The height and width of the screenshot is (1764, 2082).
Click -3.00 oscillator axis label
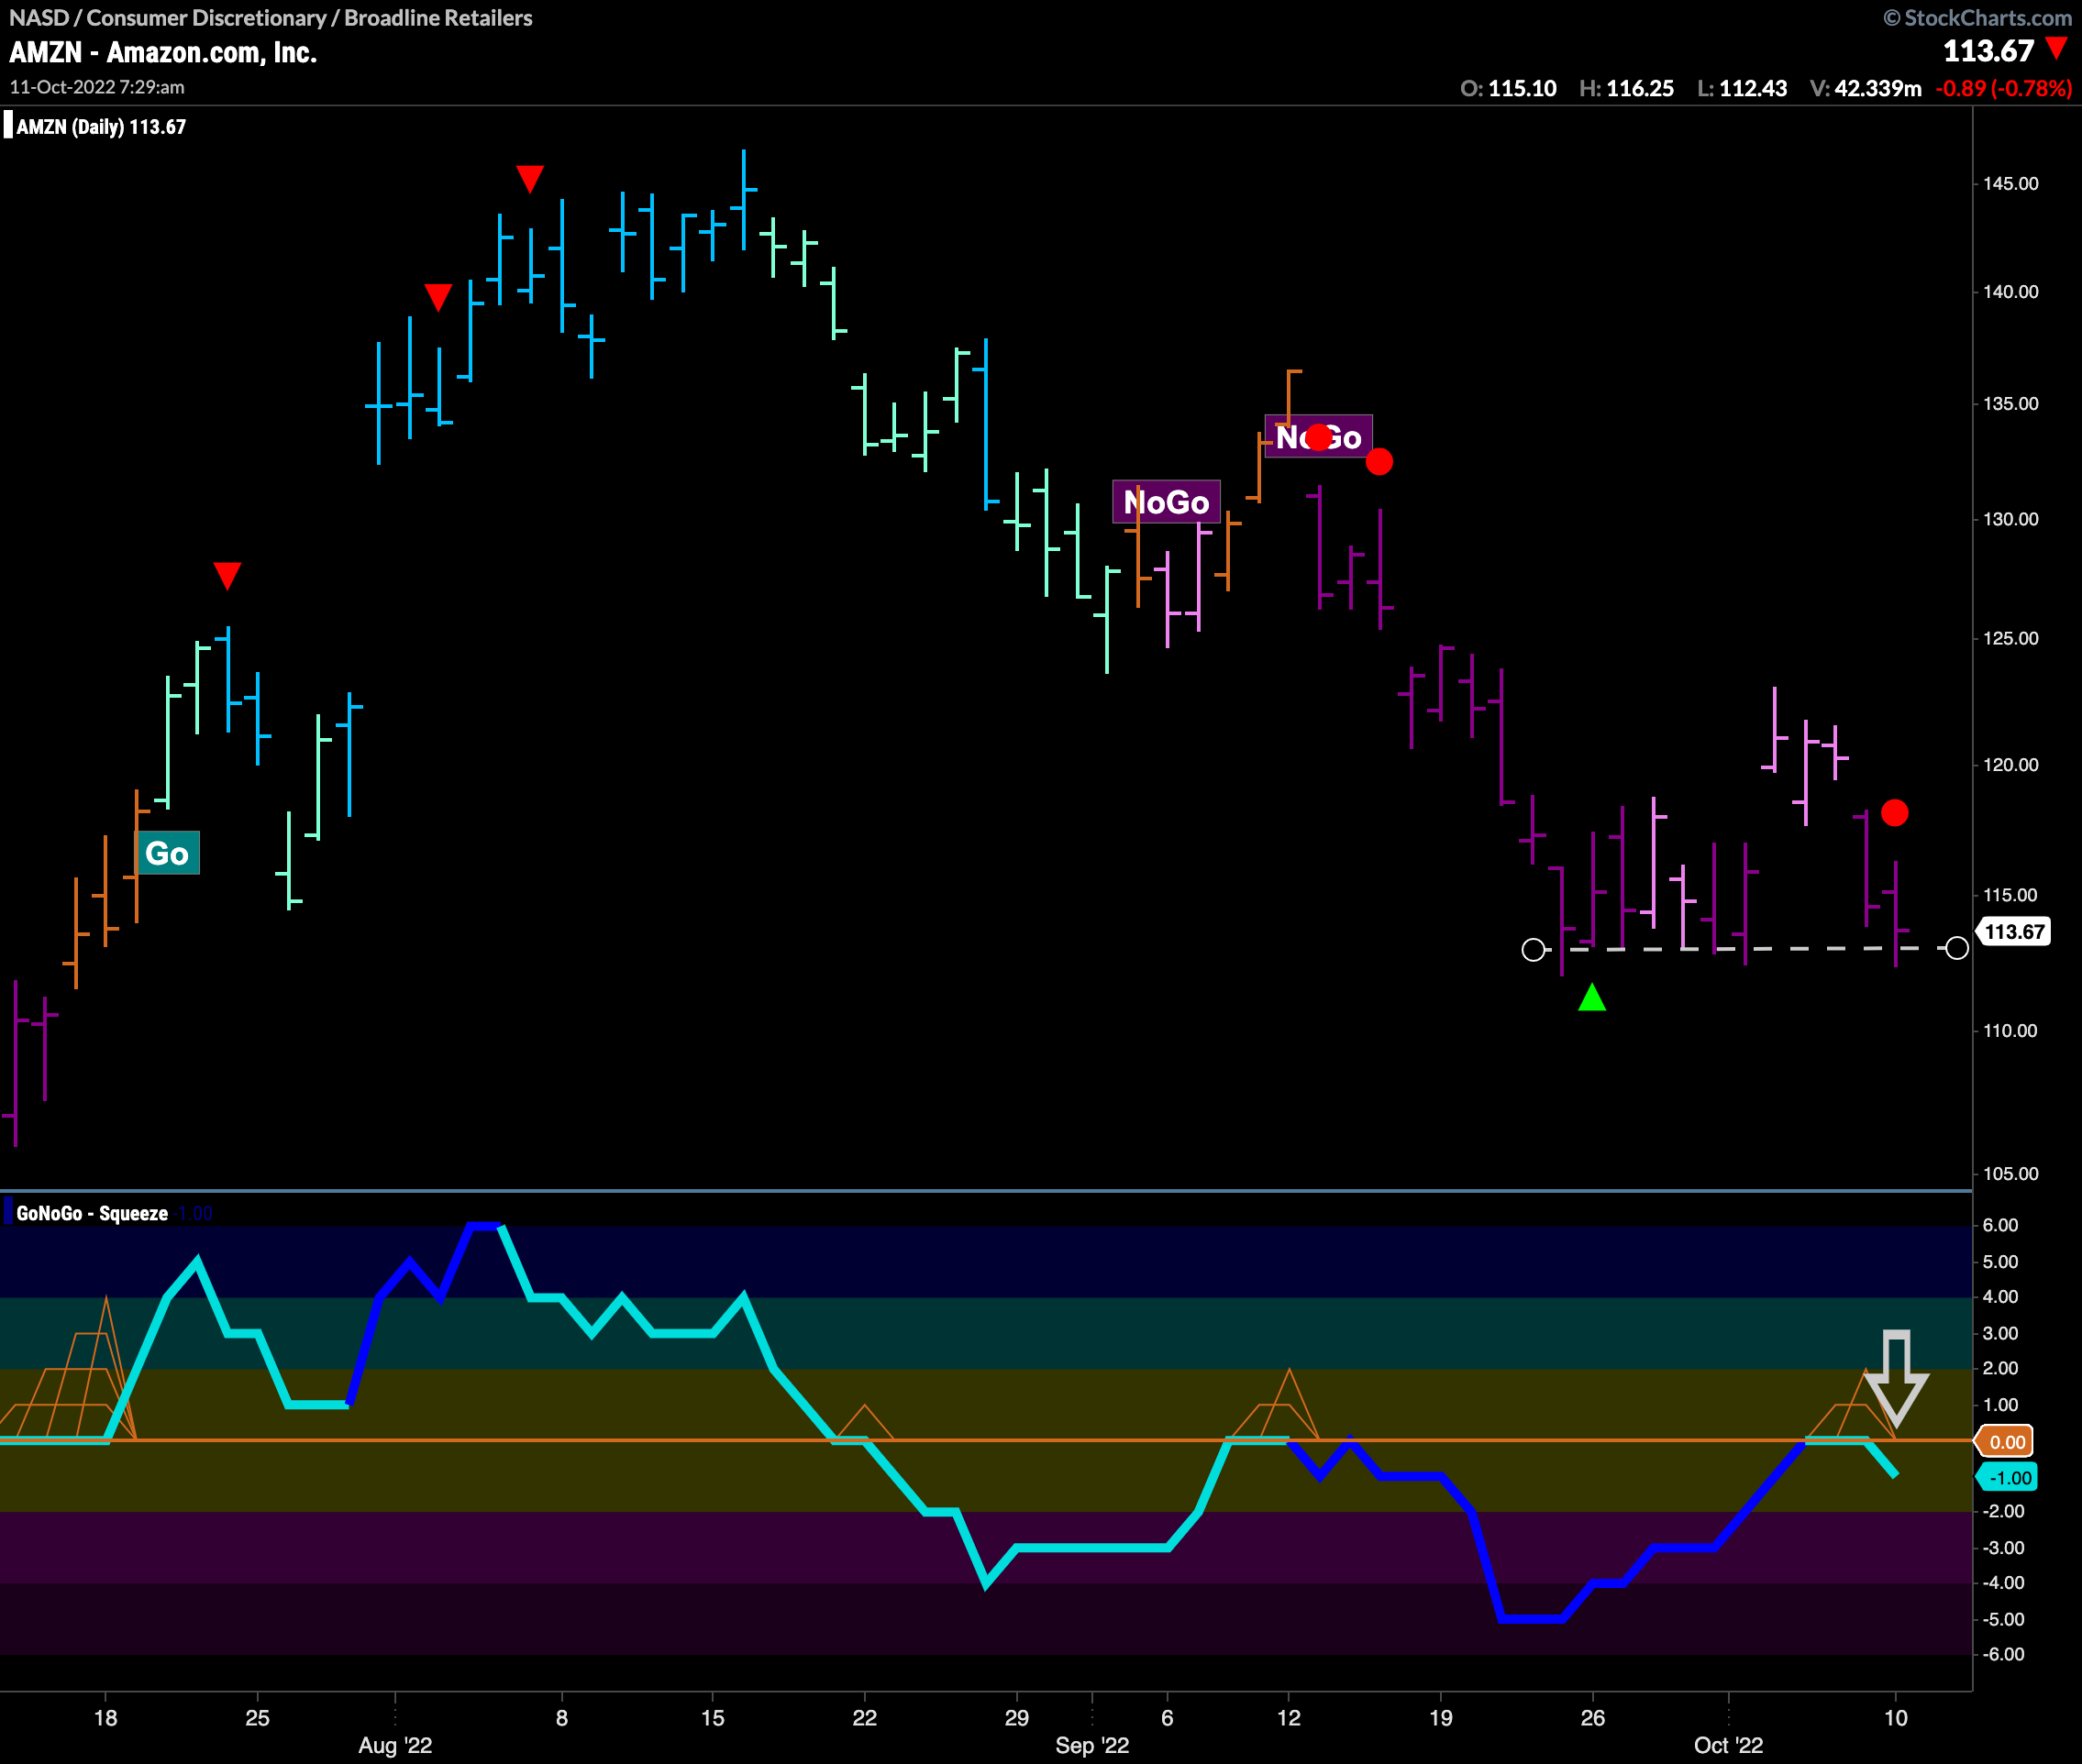point(2003,1548)
